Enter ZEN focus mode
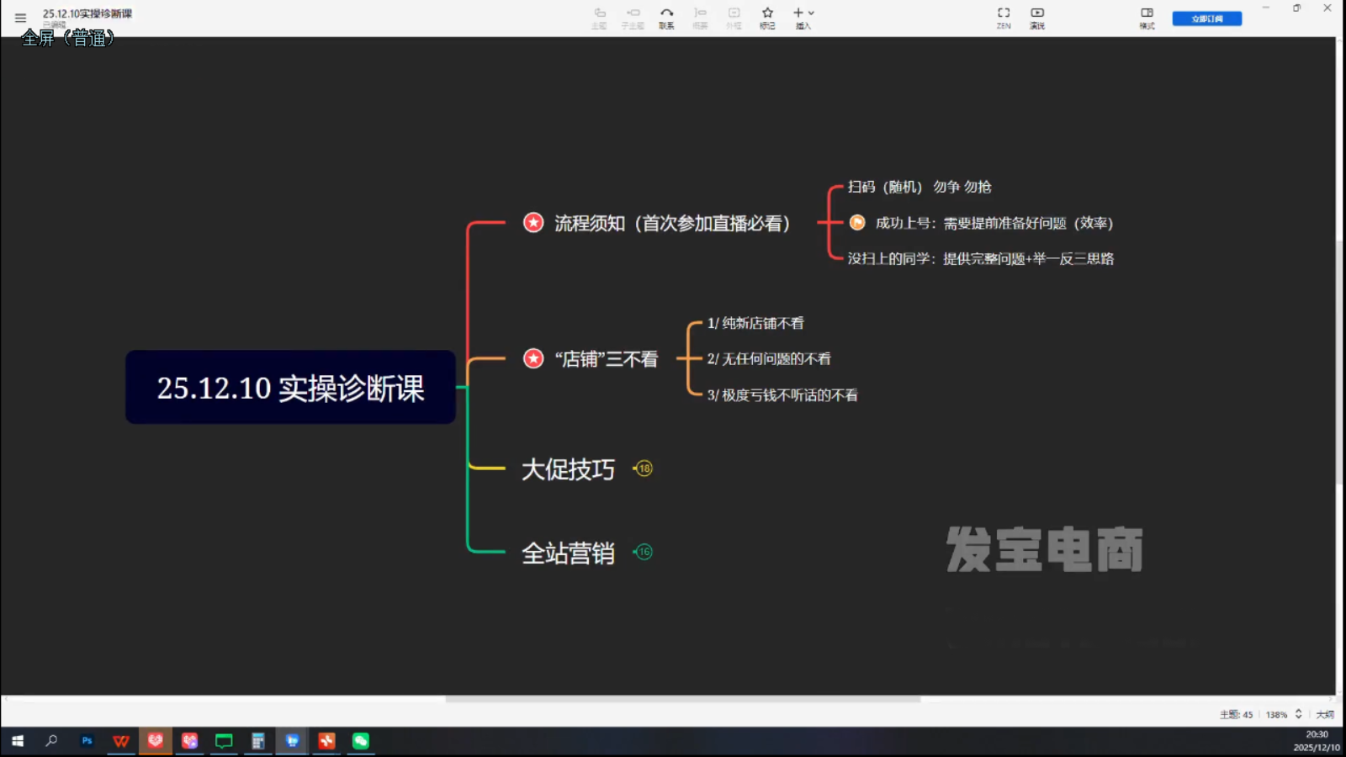The image size is (1346, 757). [x=1003, y=18]
